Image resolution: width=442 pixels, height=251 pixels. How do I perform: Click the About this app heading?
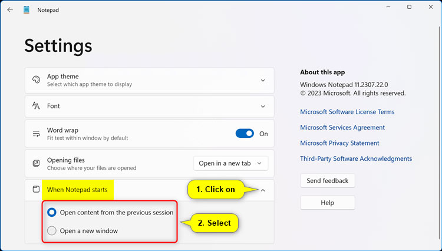[x=322, y=72]
